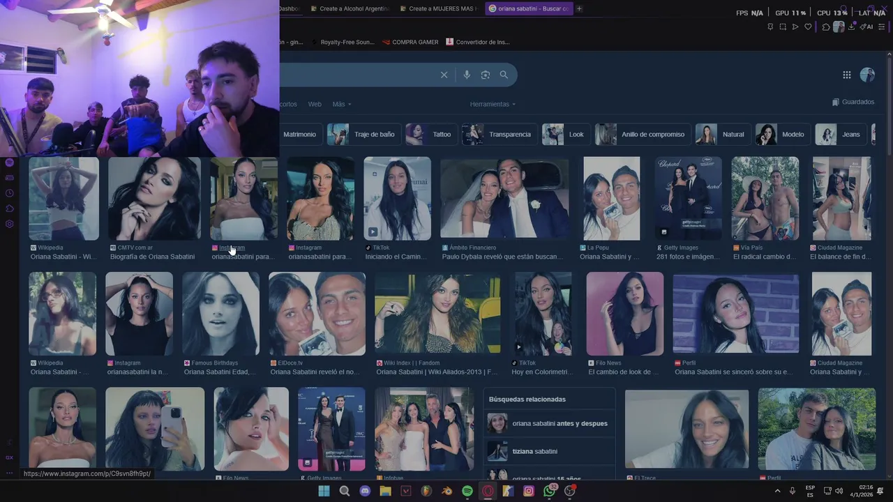
Task: Open 'El radical cambio d...' Vía País link
Action: tap(764, 257)
